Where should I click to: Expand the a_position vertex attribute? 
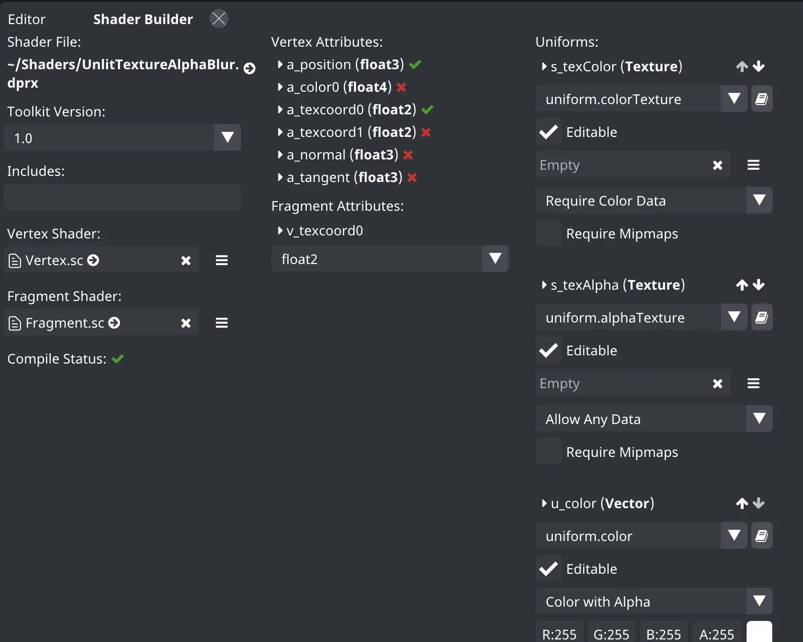point(280,65)
